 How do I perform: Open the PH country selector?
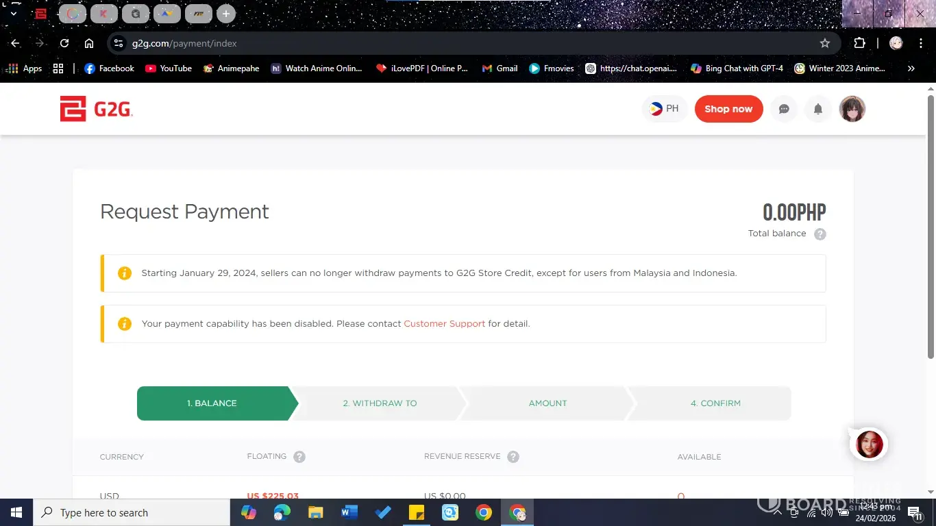(x=665, y=109)
